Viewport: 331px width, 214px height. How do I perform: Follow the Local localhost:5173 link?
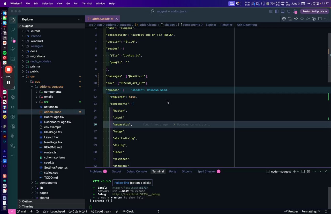pyautogui.click(x=130, y=188)
